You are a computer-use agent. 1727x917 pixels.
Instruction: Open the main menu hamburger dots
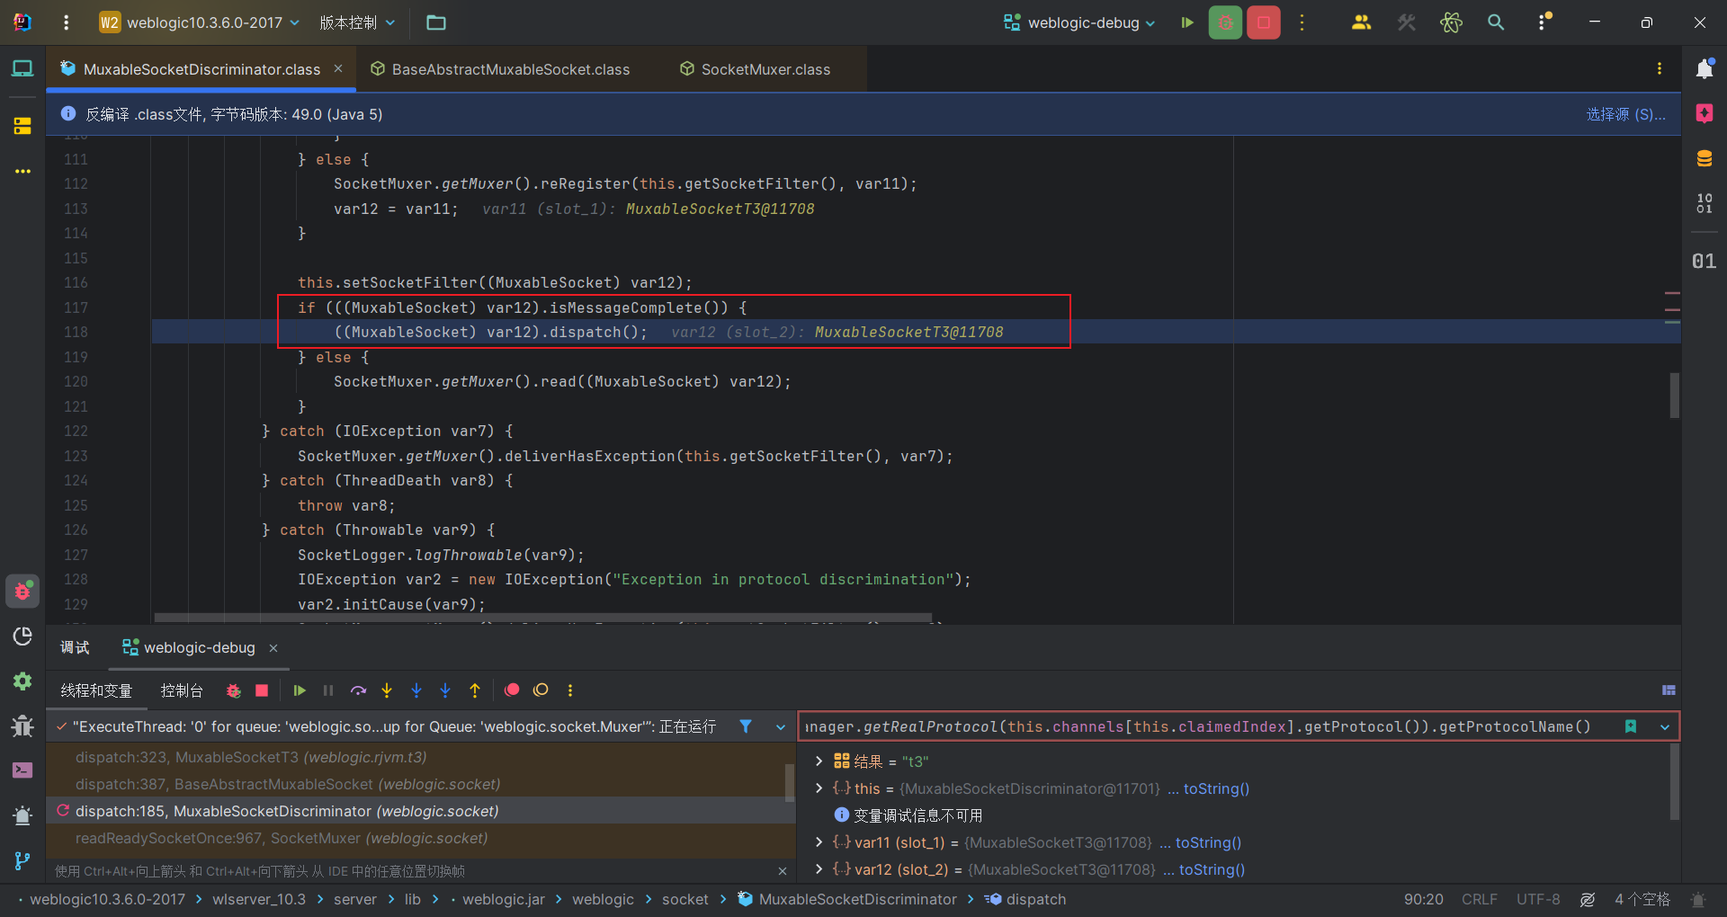coord(66,22)
